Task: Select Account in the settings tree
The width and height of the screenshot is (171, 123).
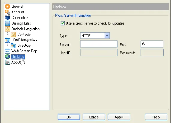Action: [18, 12]
